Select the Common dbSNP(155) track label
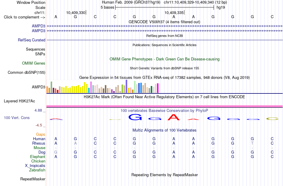The image size is (283, 186). (26, 72)
